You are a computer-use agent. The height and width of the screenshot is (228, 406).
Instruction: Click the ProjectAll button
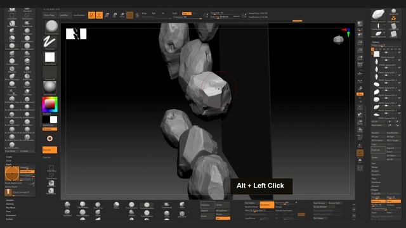(378, 194)
